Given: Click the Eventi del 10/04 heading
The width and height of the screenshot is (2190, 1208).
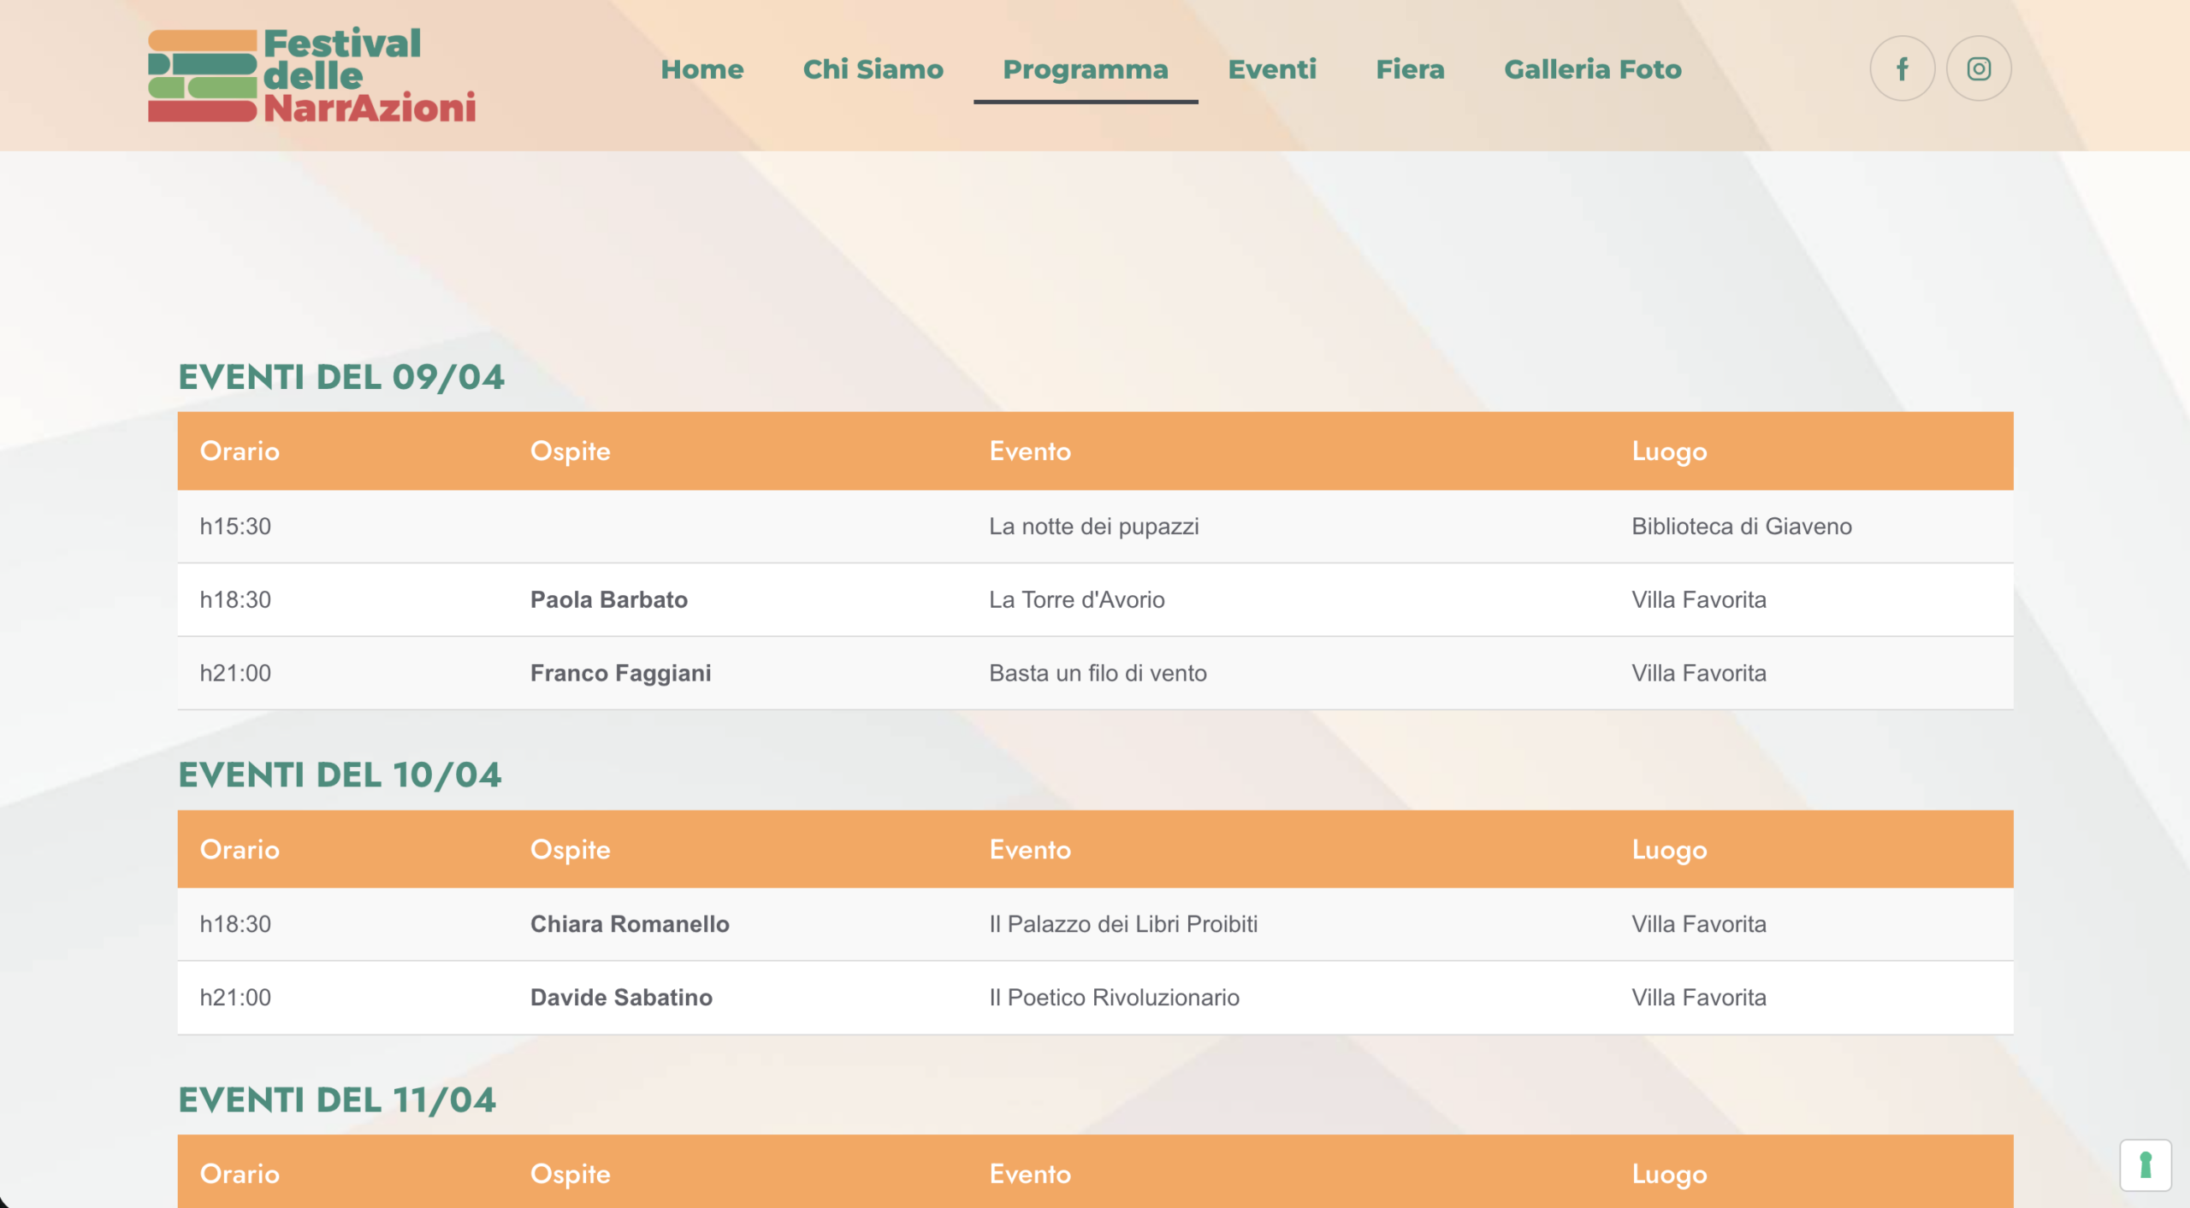Looking at the screenshot, I should [x=339, y=775].
